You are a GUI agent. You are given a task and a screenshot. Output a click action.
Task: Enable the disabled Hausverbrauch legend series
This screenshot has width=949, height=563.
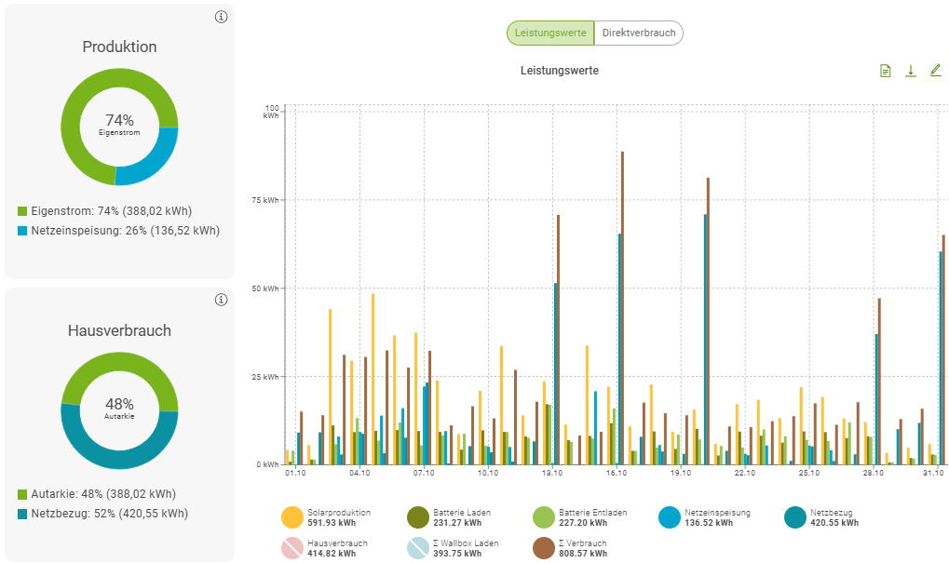point(292,548)
